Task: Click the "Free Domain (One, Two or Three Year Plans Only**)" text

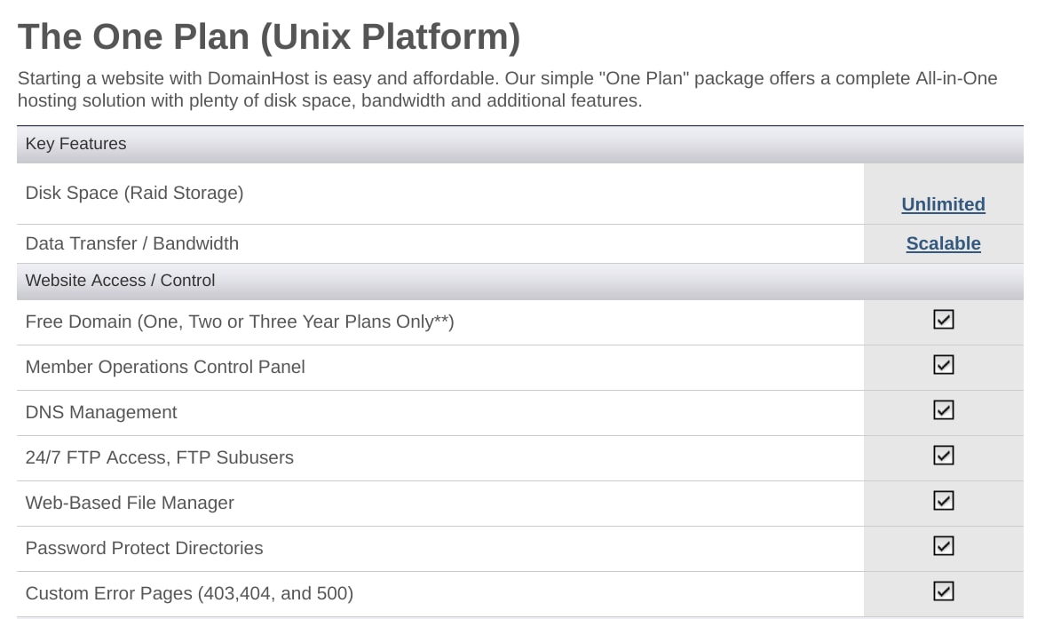Action: pyautogui.click(x=239, y=321)
